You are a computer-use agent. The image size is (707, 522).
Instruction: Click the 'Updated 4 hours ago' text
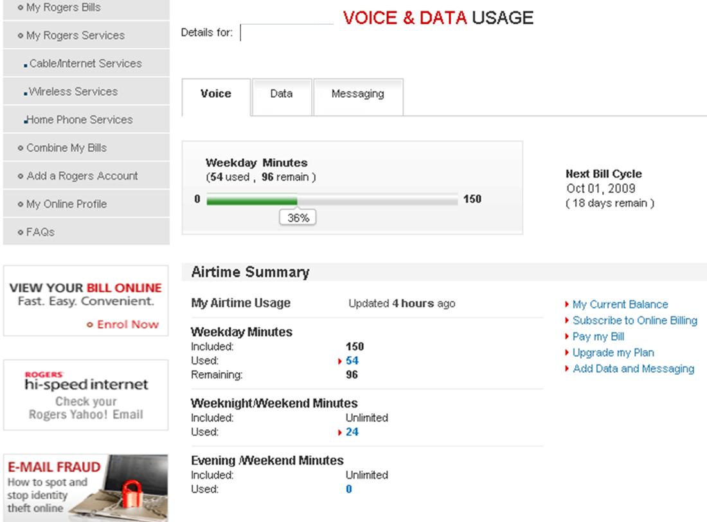tap(402, 303)
